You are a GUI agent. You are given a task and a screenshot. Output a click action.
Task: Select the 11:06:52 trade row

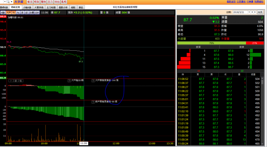tap(219, 79)
